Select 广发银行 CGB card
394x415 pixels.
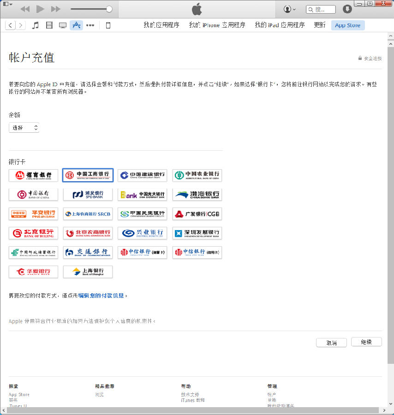point(197,214)
